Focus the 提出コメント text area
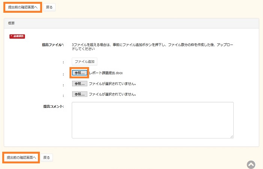 coord(152,120)
